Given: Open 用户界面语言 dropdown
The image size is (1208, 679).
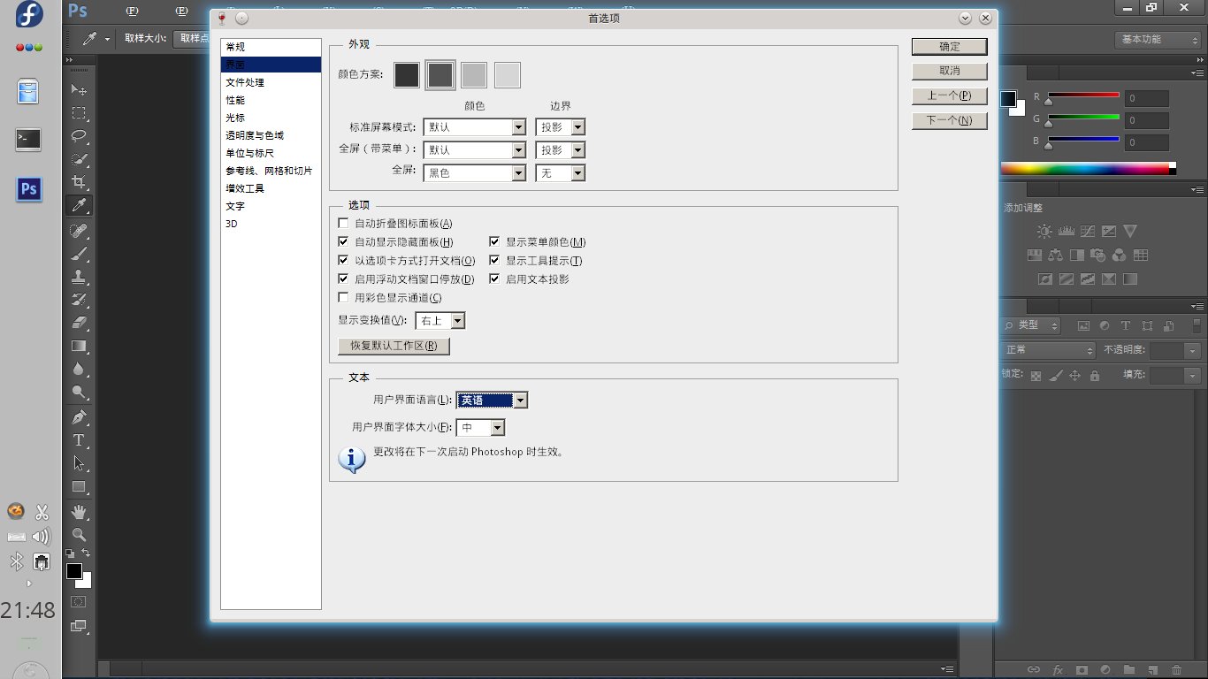Looking at the screenshot, I should coord(492,401).
